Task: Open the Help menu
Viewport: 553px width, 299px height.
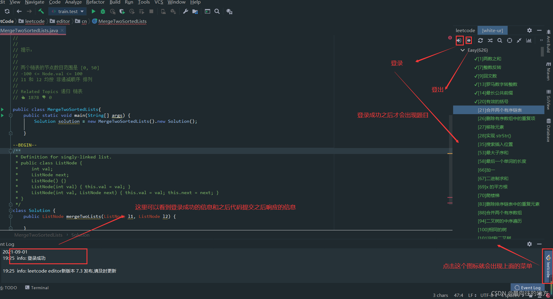Action: pos(195,2)
